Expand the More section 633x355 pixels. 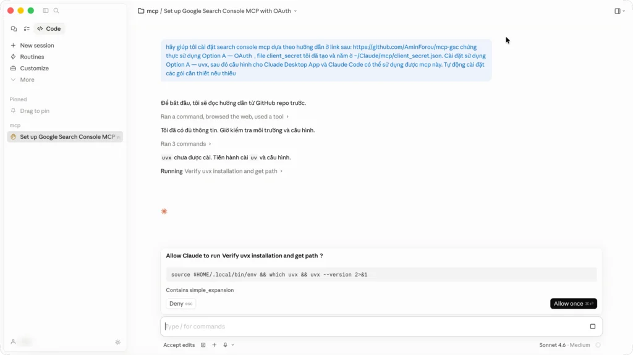27,80
